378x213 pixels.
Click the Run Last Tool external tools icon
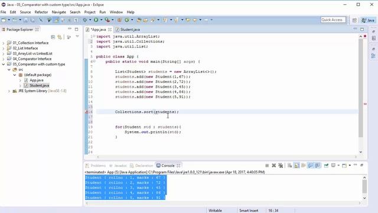pyautogui.click(x=107, y=20)
